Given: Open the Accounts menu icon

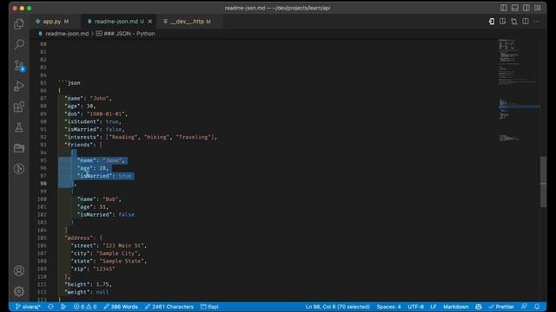Looking at the screenshot, I should [x=19, y=270].
